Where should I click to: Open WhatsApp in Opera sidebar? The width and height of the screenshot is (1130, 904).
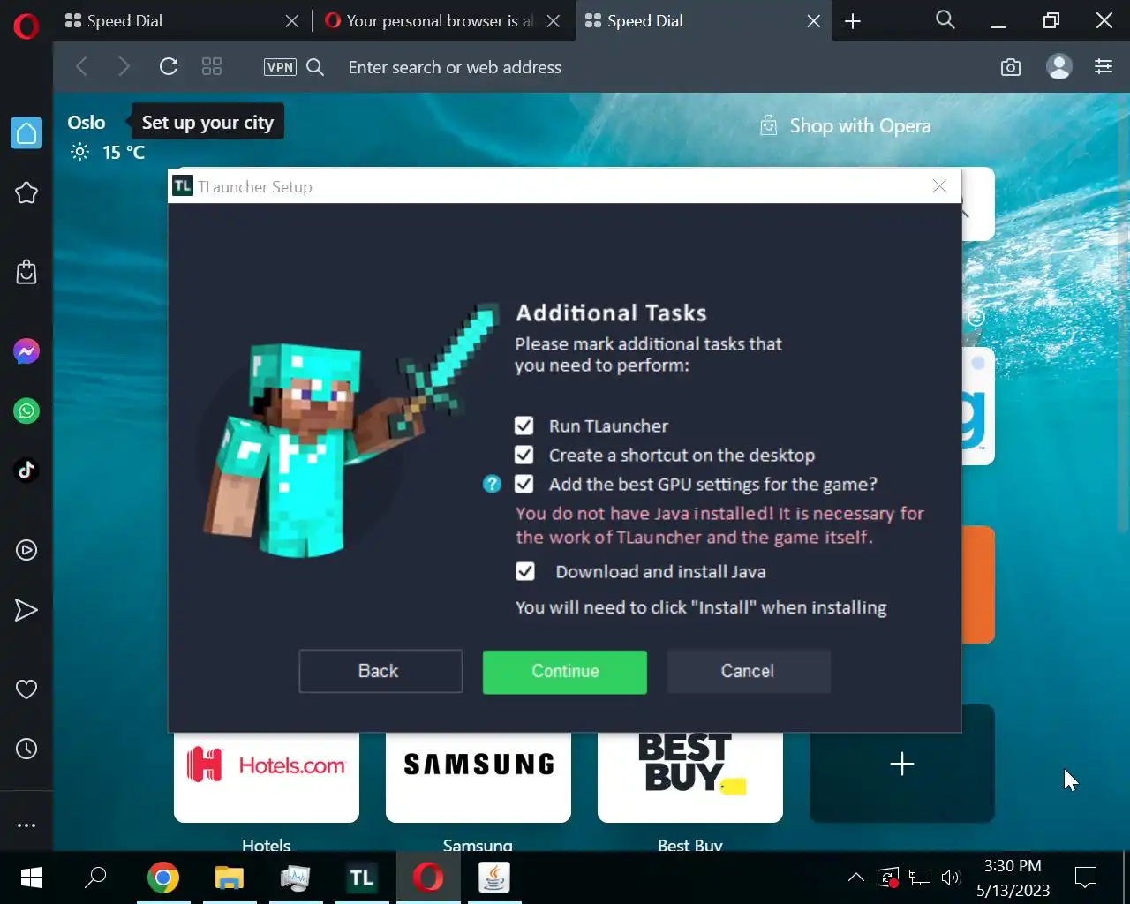[x=26, y=411]
